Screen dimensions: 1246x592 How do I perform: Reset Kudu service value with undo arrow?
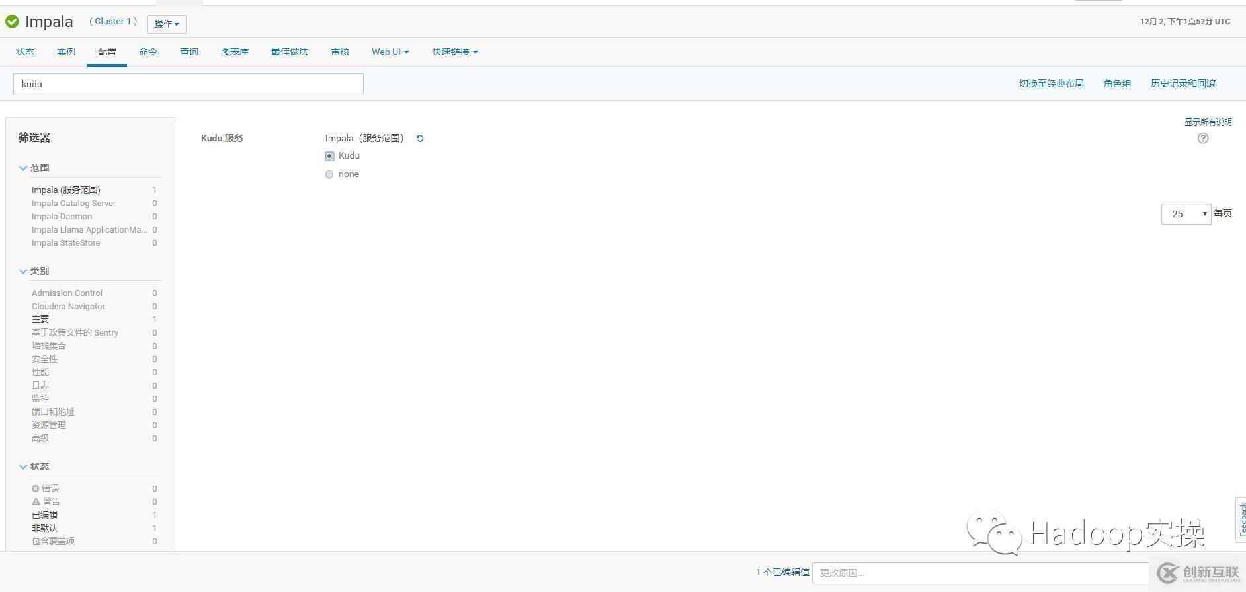coord(420,139)
